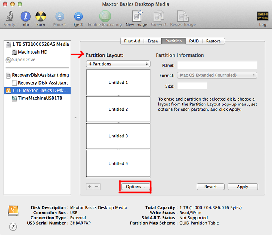The width and height of the screenshot is (272, 235).
Task: Click the Resize Image toolbar icon
Action: [x=183, y=16]
